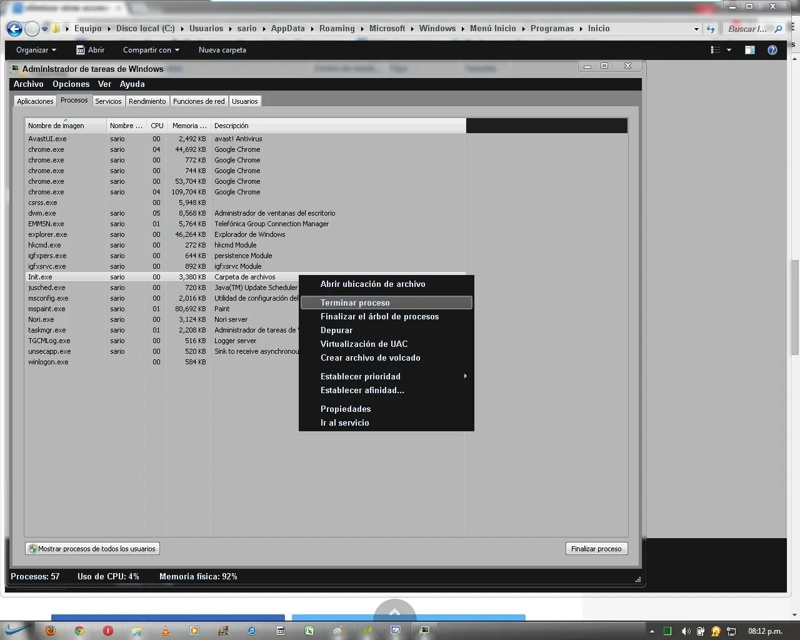Show hidden system tray icons
The width and height of the screenshot is (800, 640).
[652, 631]
